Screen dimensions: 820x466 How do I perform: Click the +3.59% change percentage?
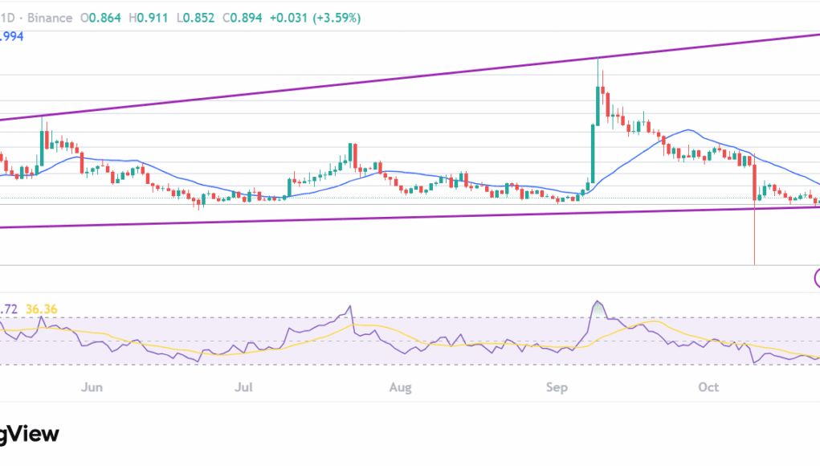click(334, 17)
